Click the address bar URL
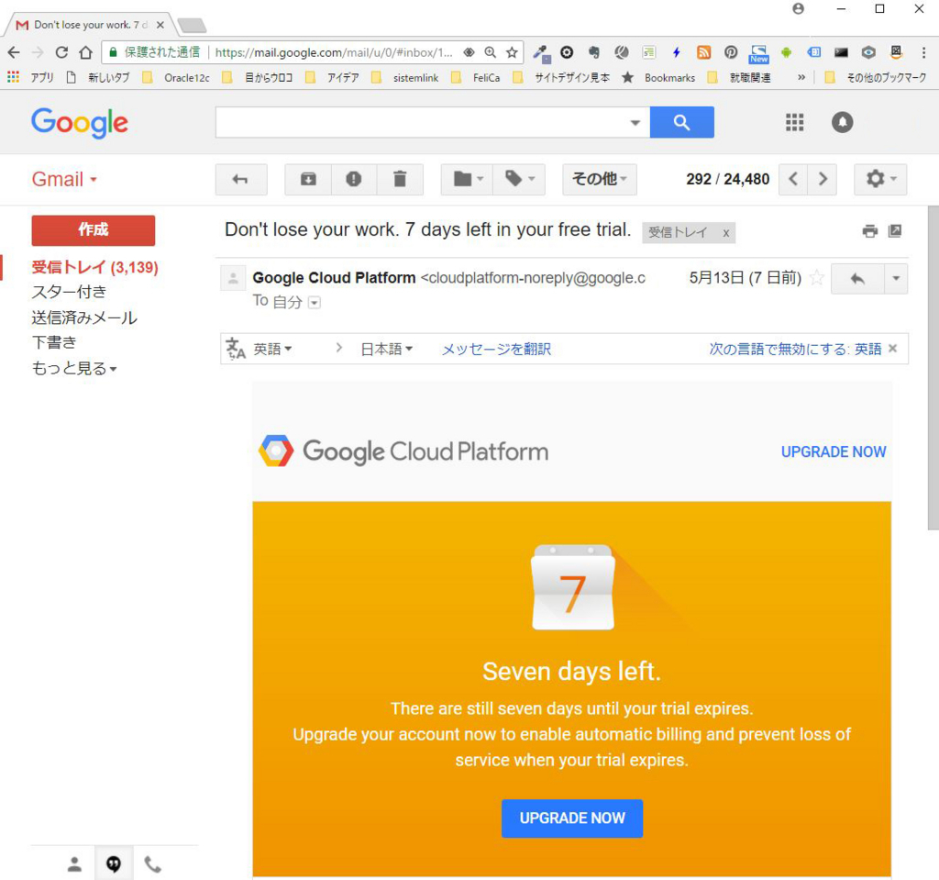The width and height of the screenshot is (939, 880). (x=334, y=52)
